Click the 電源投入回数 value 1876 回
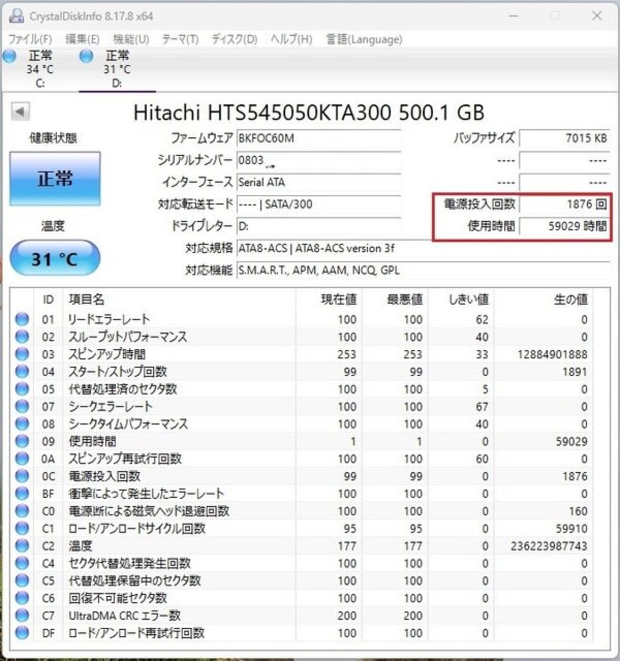This screenshot has width=620, height=661. (564, 204)
